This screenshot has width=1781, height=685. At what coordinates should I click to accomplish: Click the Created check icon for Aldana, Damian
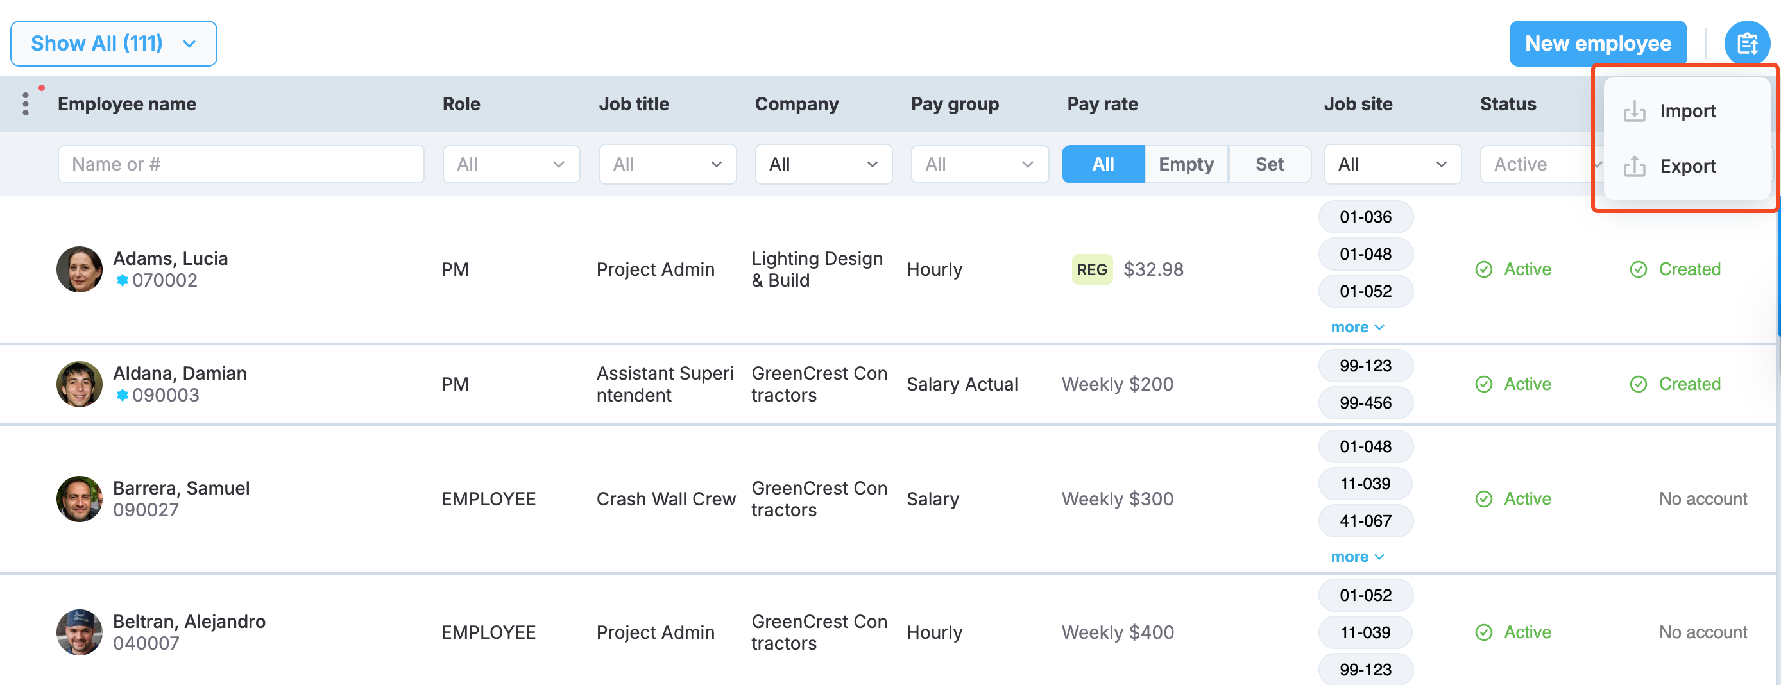[1639, 384]
